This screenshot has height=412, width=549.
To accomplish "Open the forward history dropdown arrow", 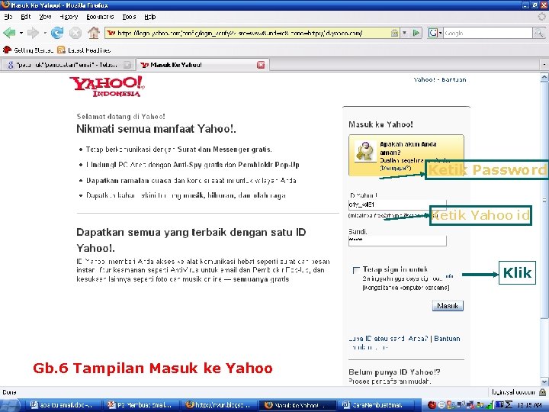I will [x=45, y=33].
